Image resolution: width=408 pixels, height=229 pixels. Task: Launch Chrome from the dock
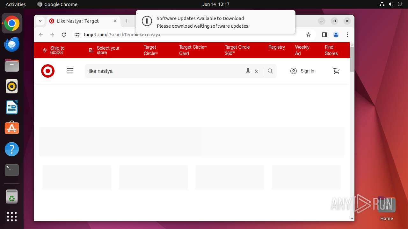[x=12, y=23]
